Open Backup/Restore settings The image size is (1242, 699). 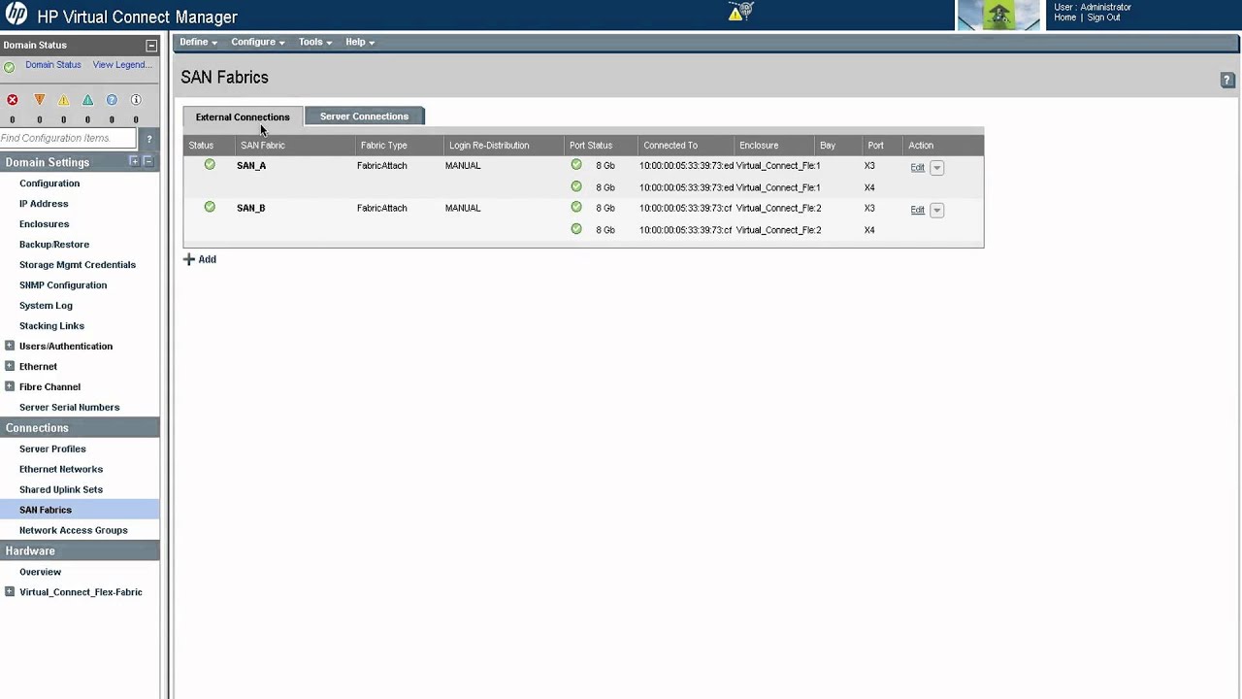coord(54,245)
